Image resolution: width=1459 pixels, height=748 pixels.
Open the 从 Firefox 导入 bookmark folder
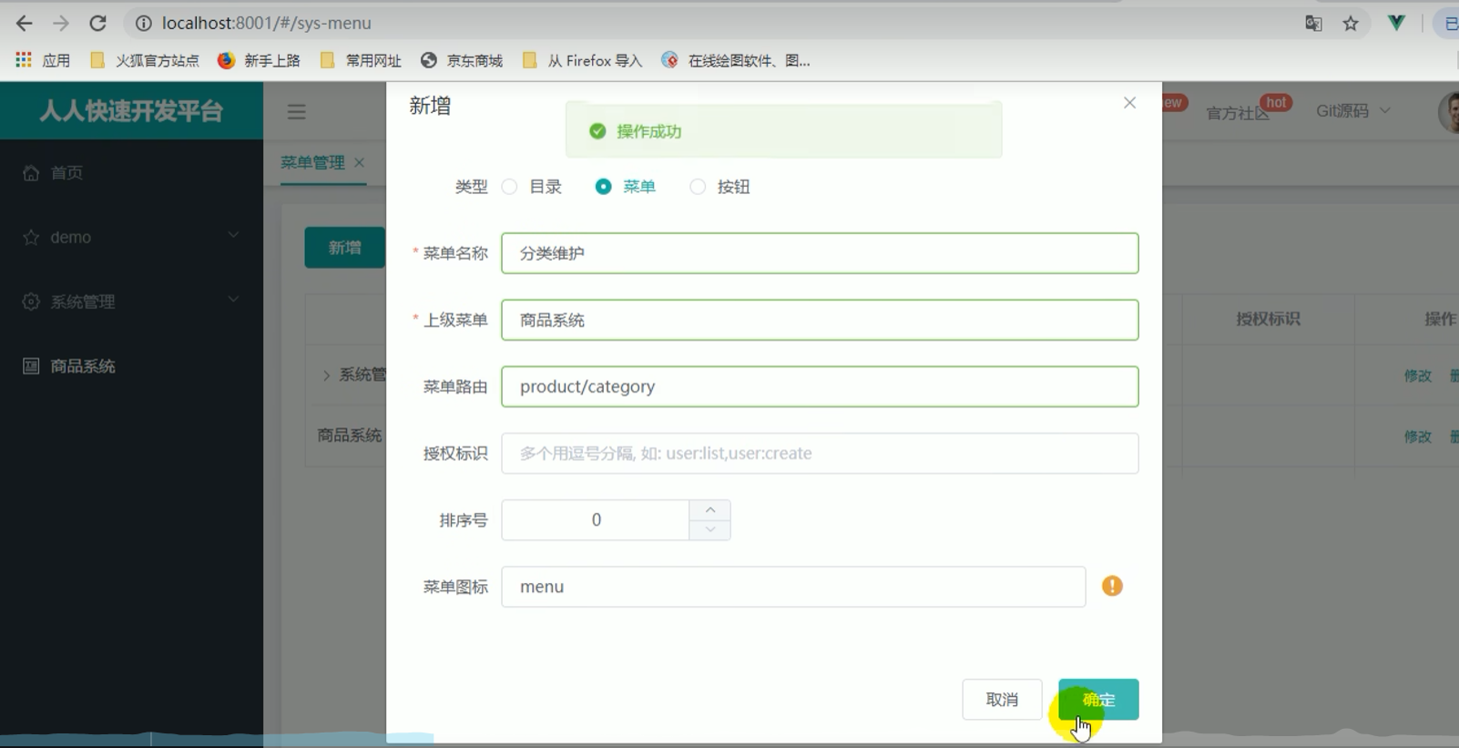[x=583, y=60]
